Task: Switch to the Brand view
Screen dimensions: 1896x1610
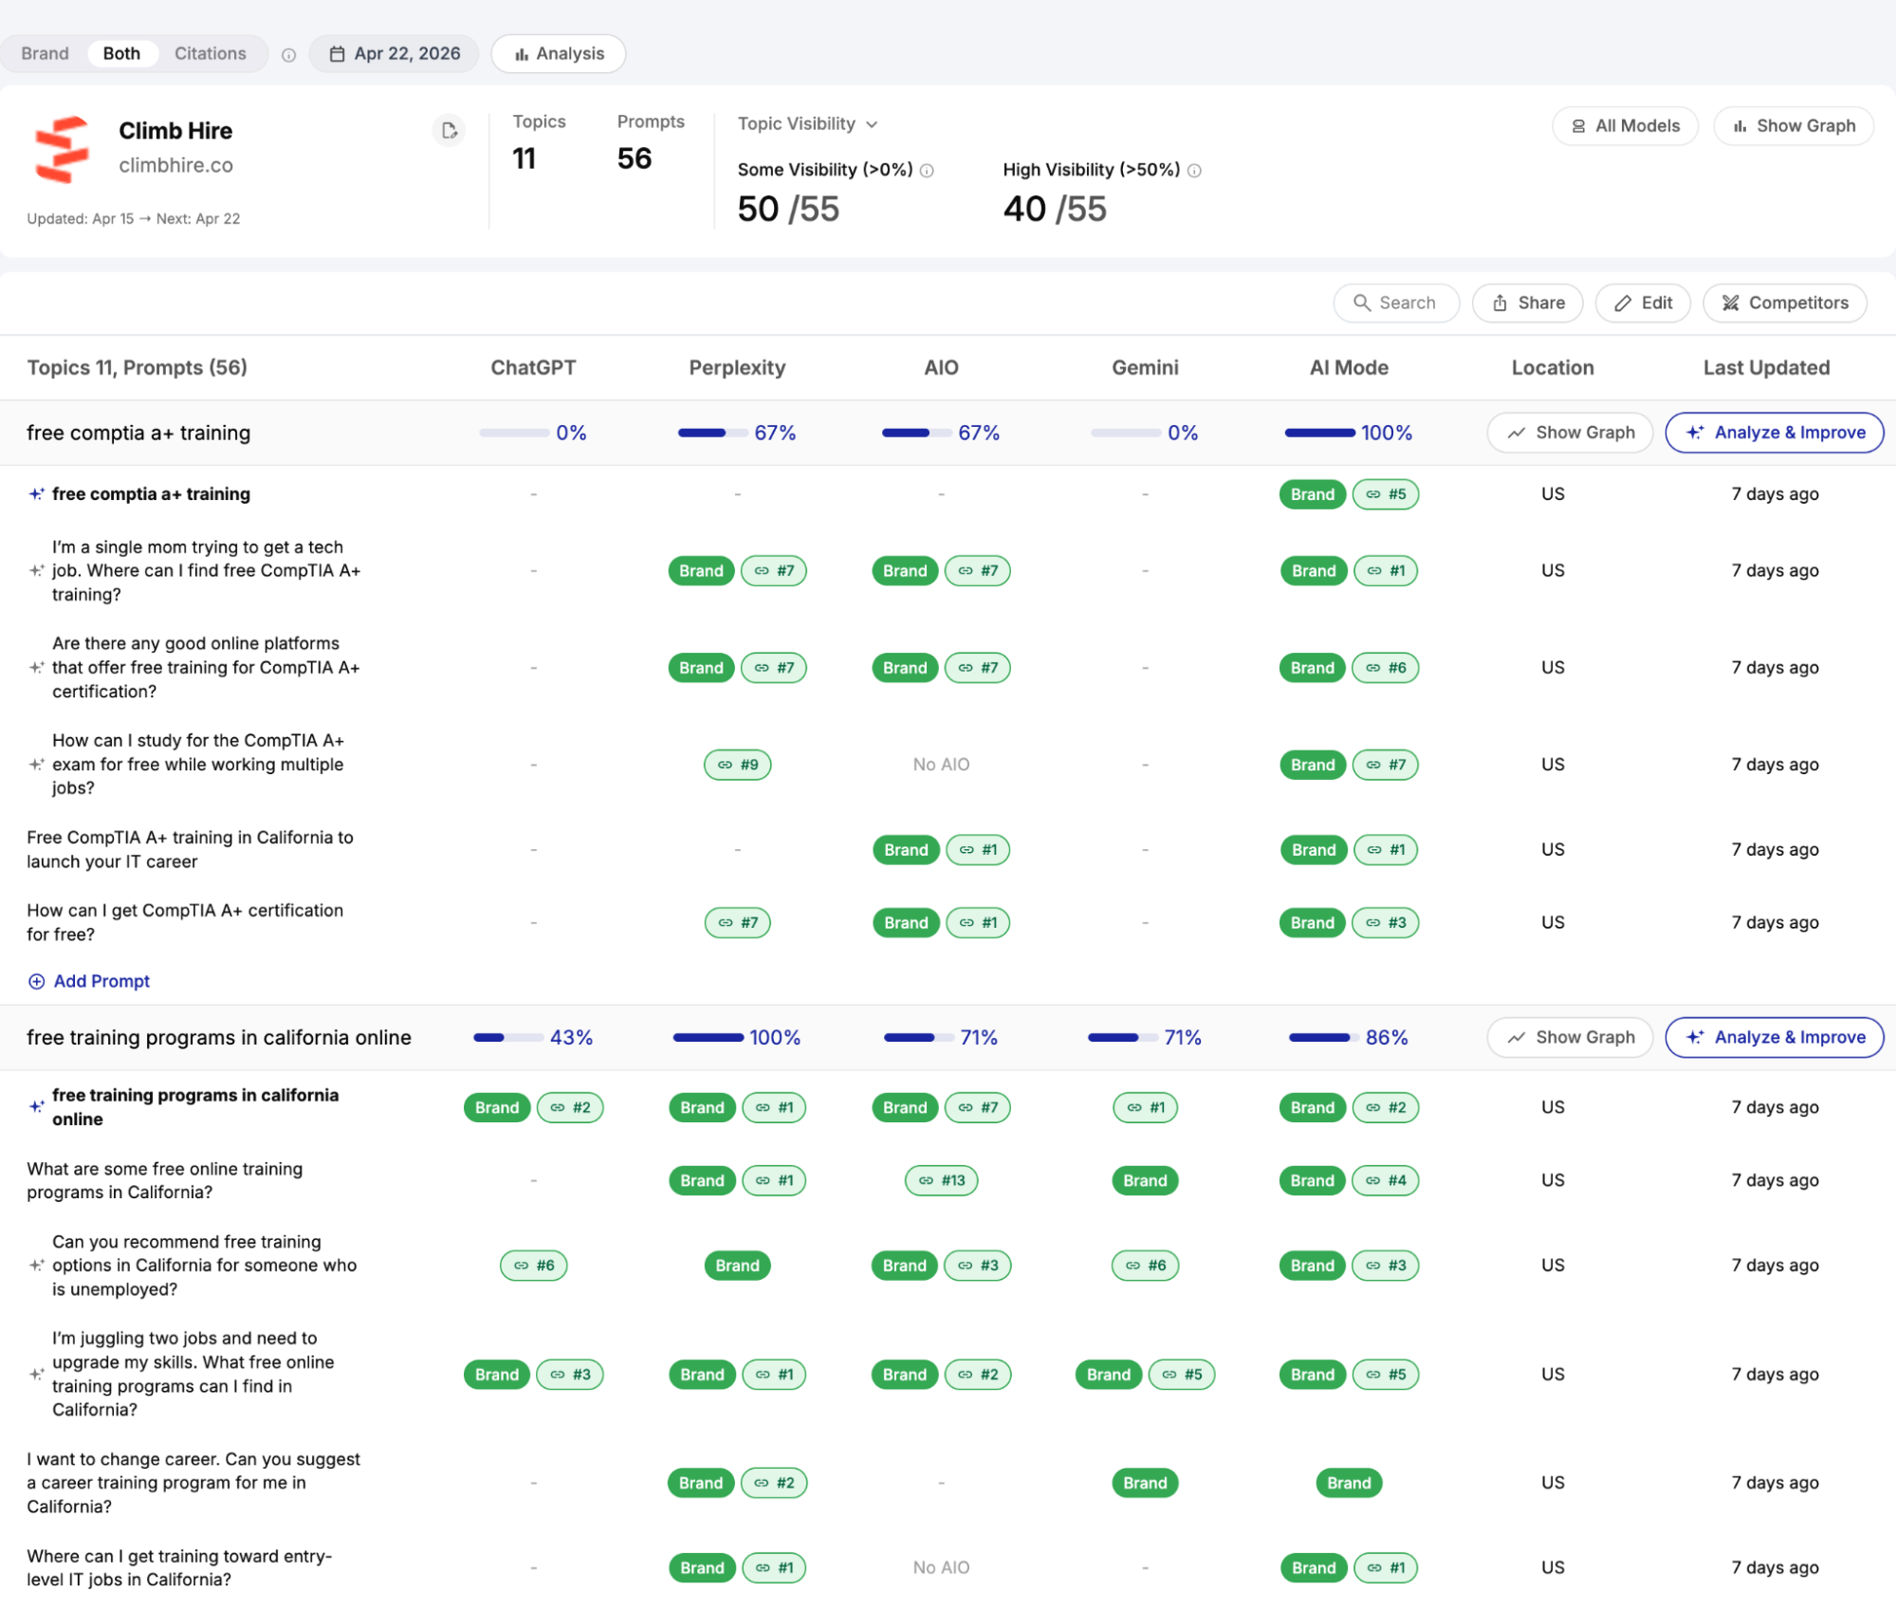Action: pos(45,54)
